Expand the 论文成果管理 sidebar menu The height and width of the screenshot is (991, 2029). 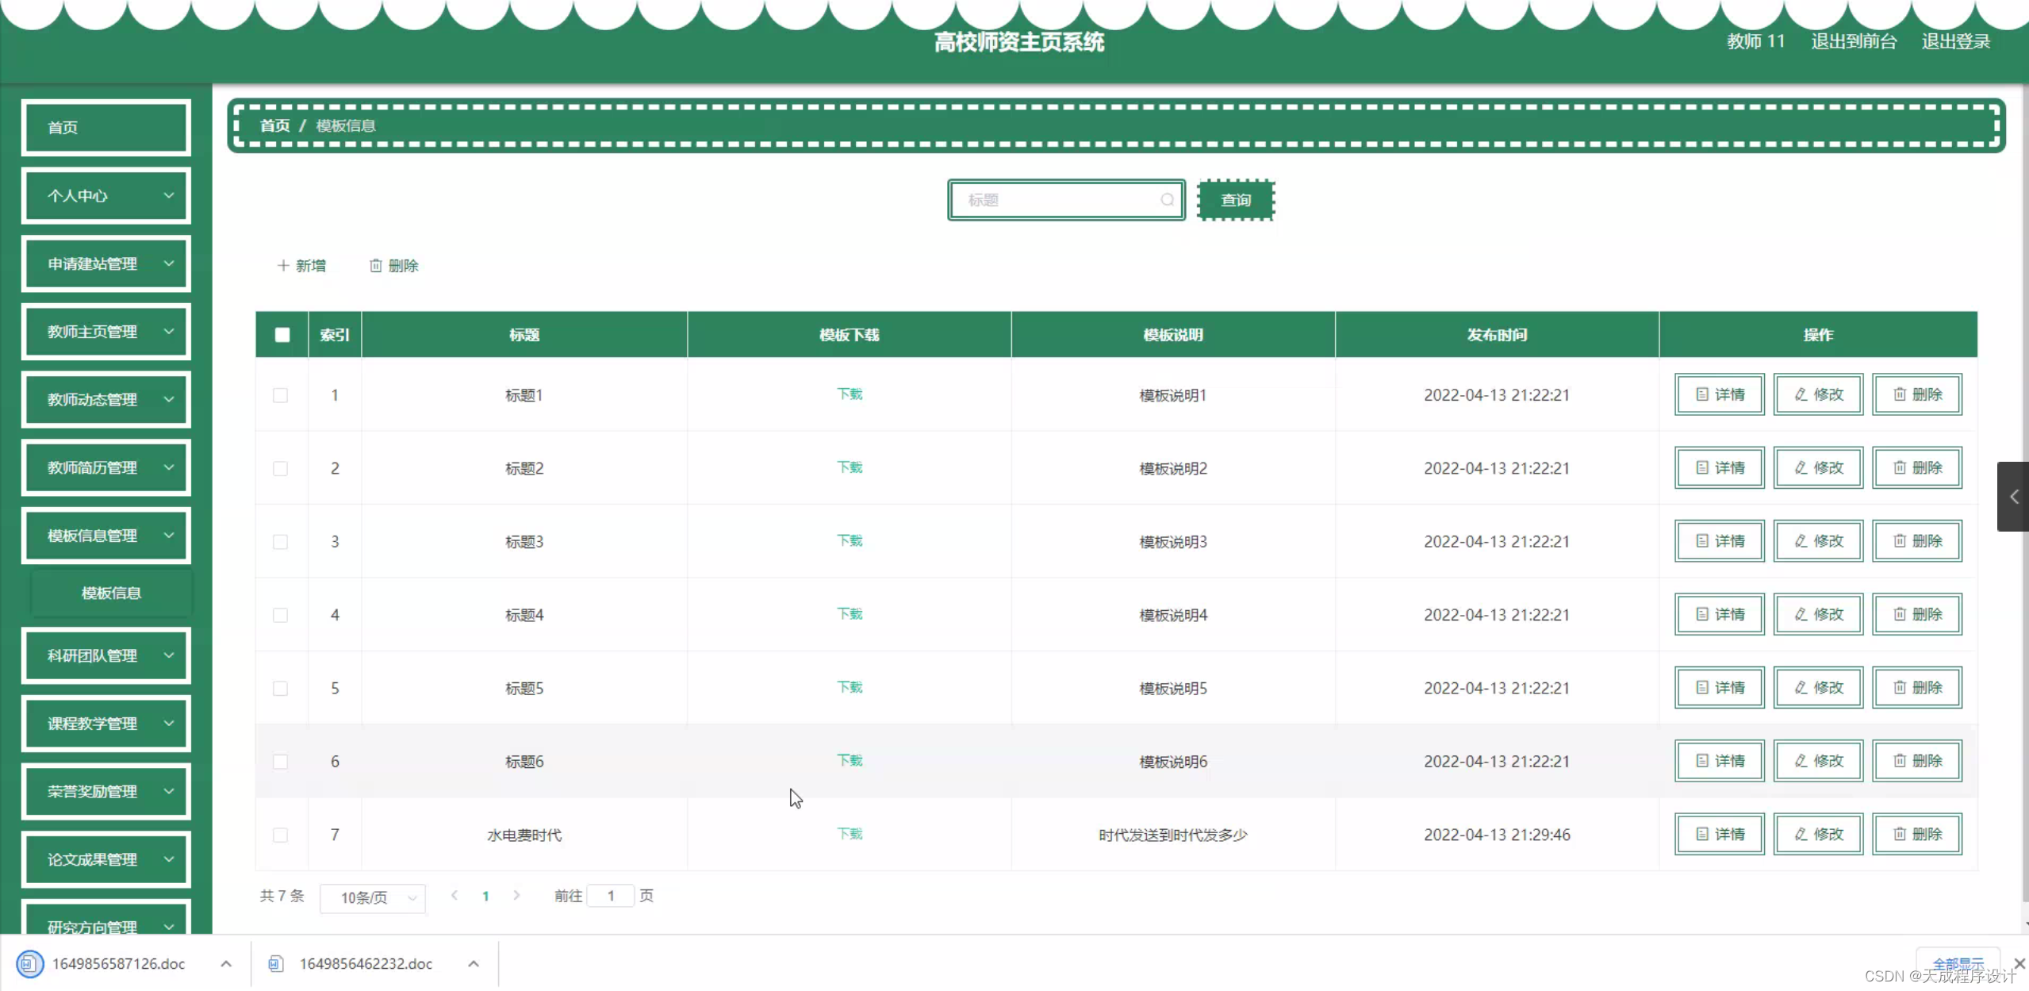pyautogui.click(x=106, y=859)
